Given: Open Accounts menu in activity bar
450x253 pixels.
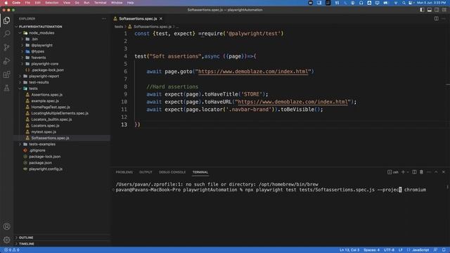Looking at the screenshot, I should (6, 226).
